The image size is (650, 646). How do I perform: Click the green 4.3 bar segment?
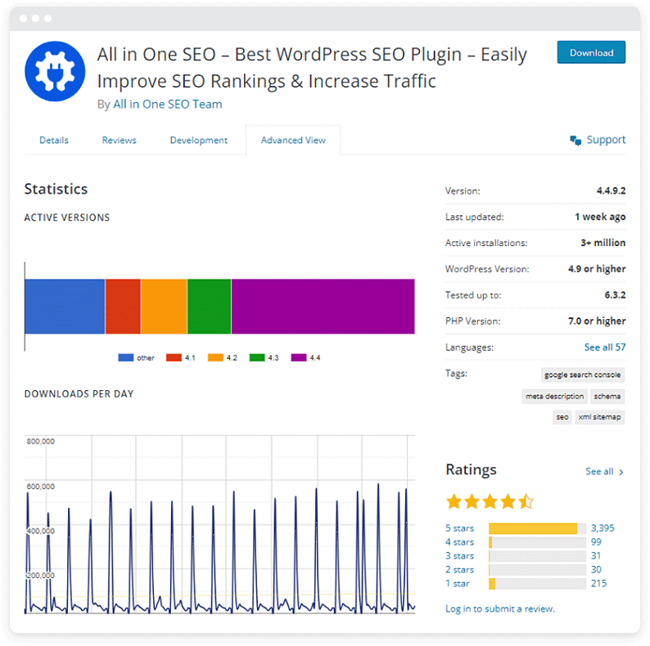pyautogui.click(x=210, y=307)
